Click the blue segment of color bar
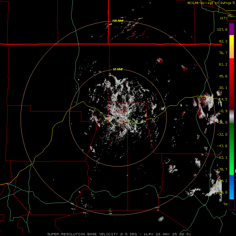 click(x=232, y=187)
